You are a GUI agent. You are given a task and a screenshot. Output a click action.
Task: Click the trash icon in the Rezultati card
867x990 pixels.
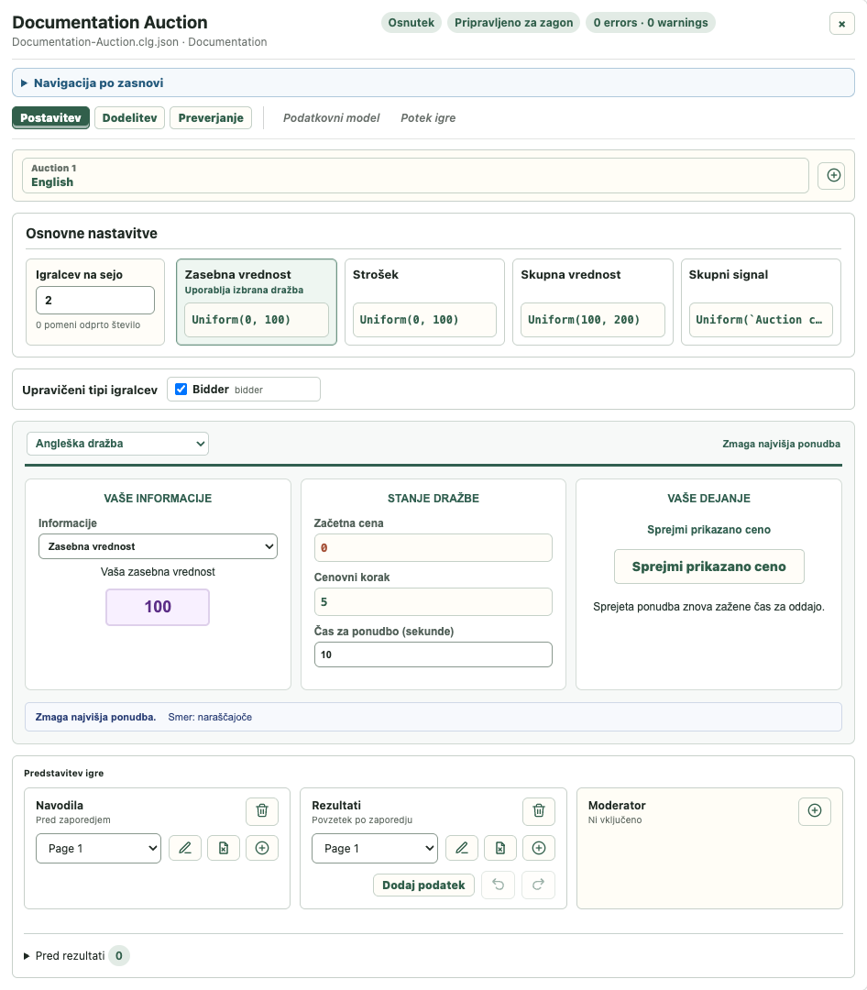pos(539,810)
